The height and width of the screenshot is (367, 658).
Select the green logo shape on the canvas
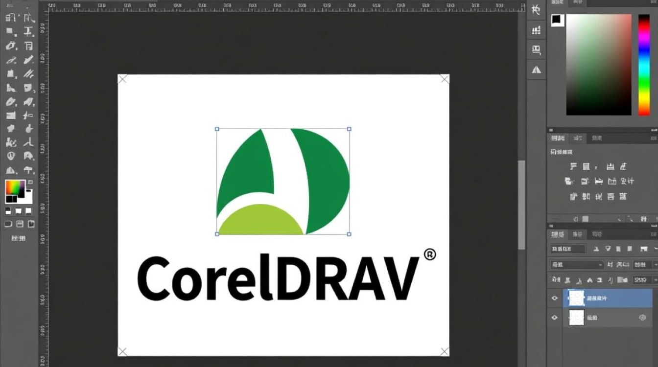tap(283, 182)
